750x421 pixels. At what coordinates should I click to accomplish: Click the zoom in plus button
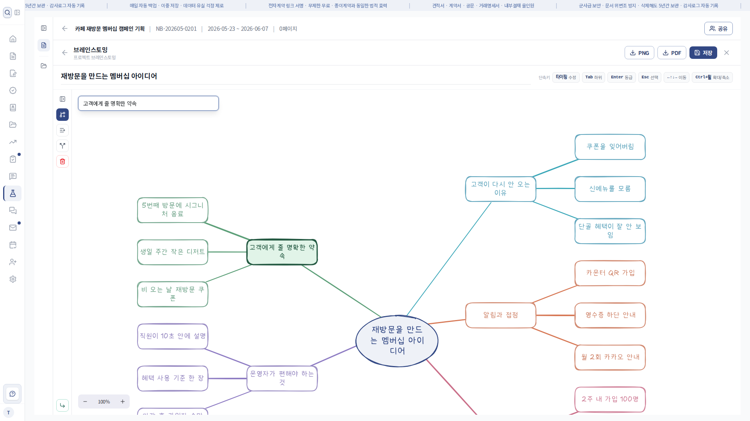pos(123,402)
